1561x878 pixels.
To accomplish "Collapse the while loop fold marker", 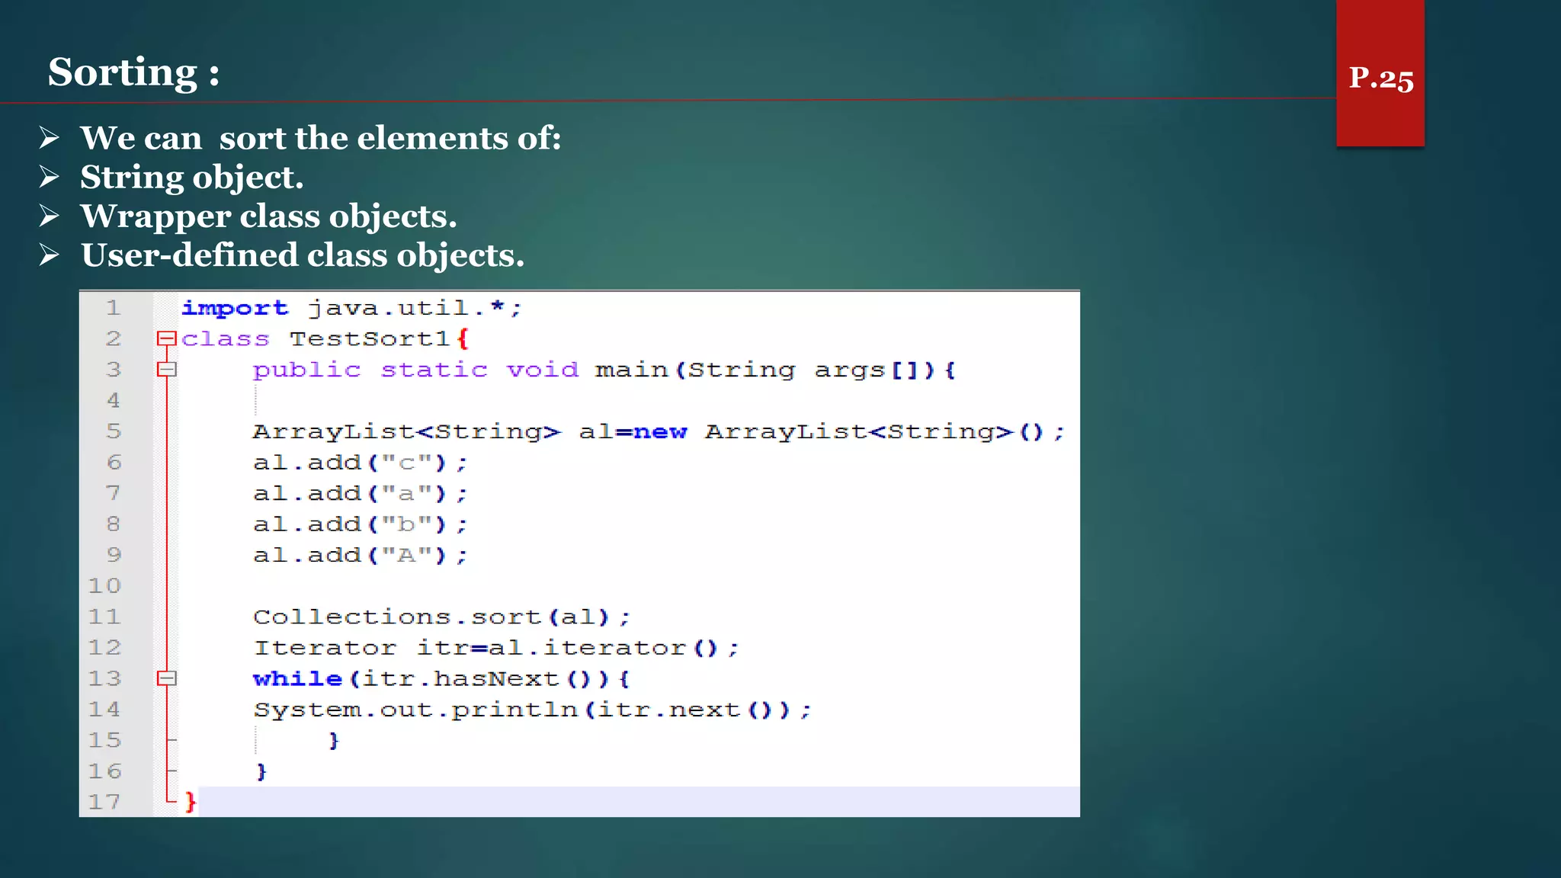I will pos(166,678).
